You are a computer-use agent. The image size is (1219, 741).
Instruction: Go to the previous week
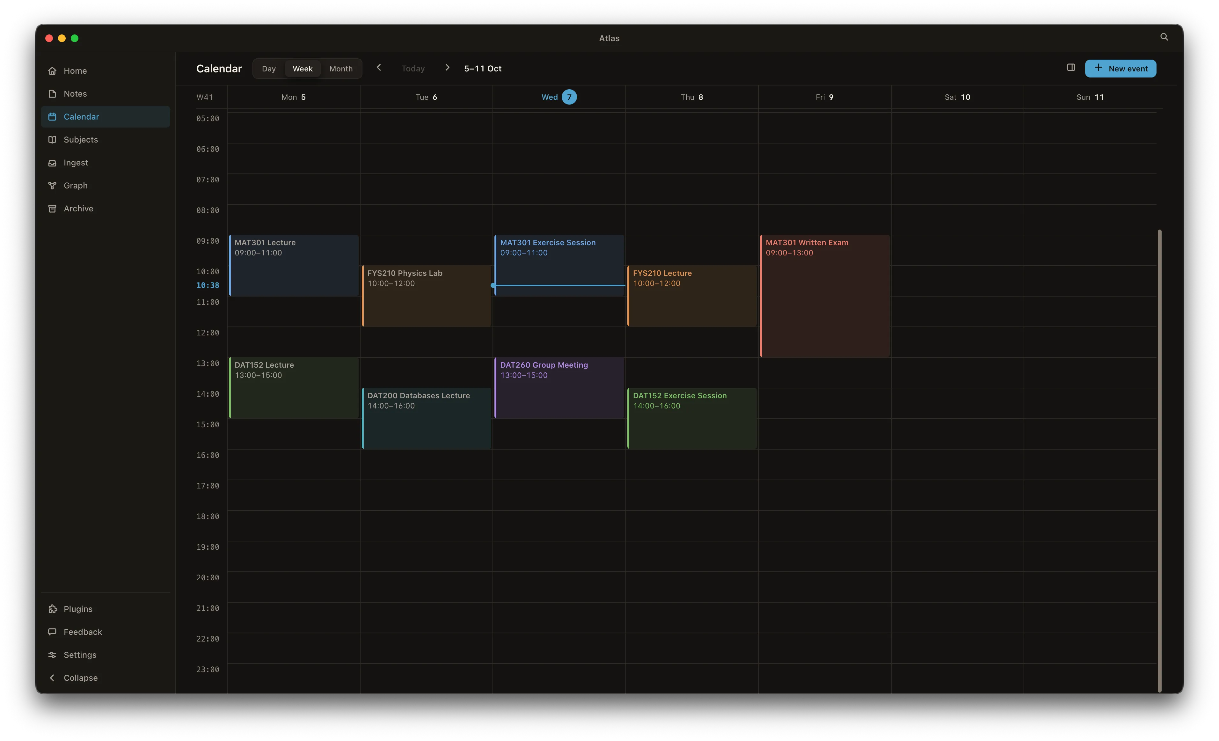(379, 68)
